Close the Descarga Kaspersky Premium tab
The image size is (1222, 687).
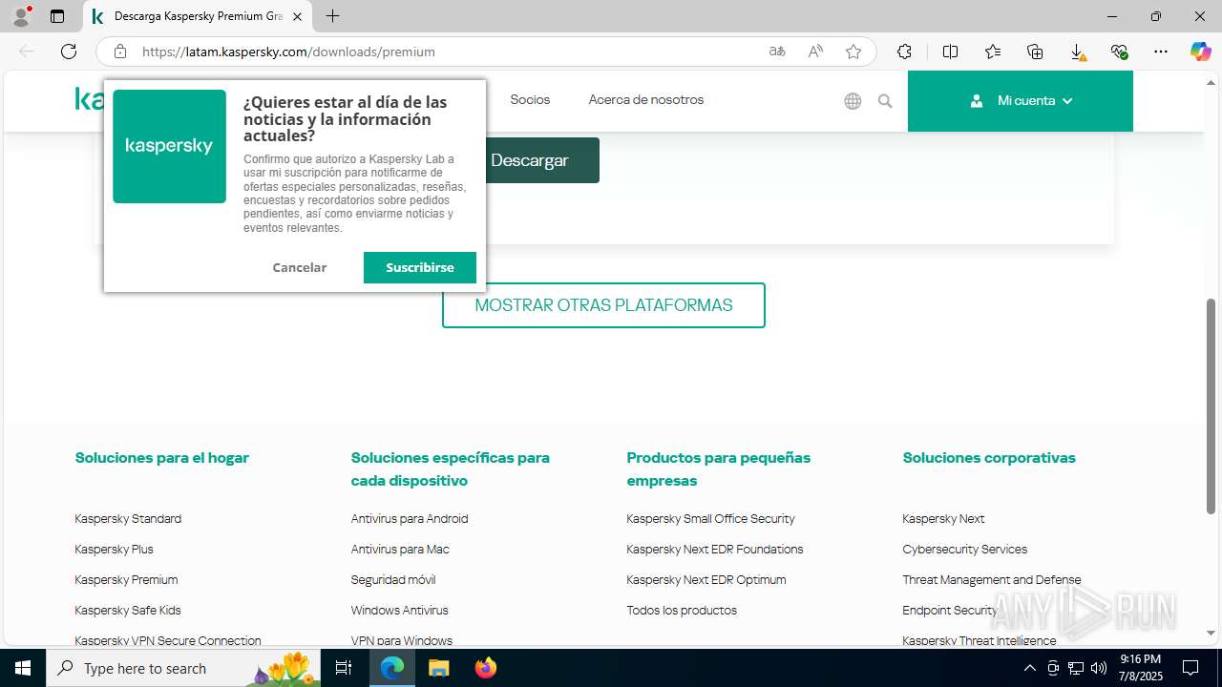coord(297,16)
